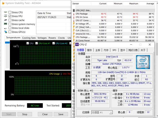158x118 pixels.
Task: Switch to the Cooling Fans tab
Action: (29, 38)
